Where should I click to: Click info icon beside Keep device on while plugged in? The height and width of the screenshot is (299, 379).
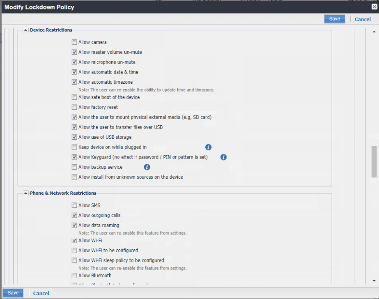[208, 147]
